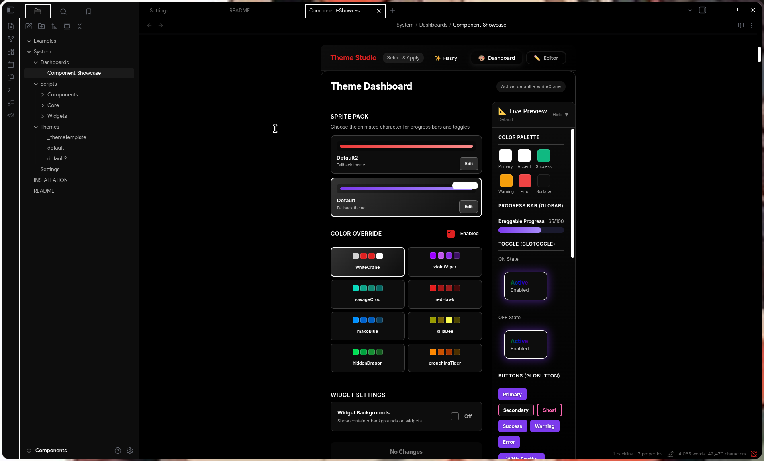The height and width of the screenshot is (461, 764).
Task: Edit the Default2 sprite pack
Action: [x=468, y=164]
